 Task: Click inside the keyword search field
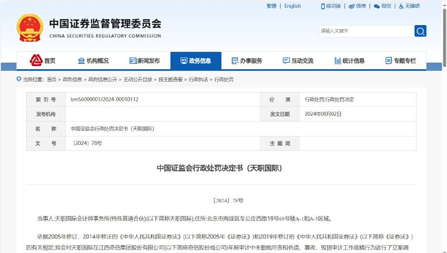coord(367,31)
